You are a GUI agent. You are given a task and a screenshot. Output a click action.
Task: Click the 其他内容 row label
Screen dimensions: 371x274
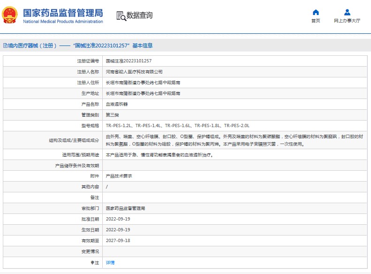click(x=90, y=187)
